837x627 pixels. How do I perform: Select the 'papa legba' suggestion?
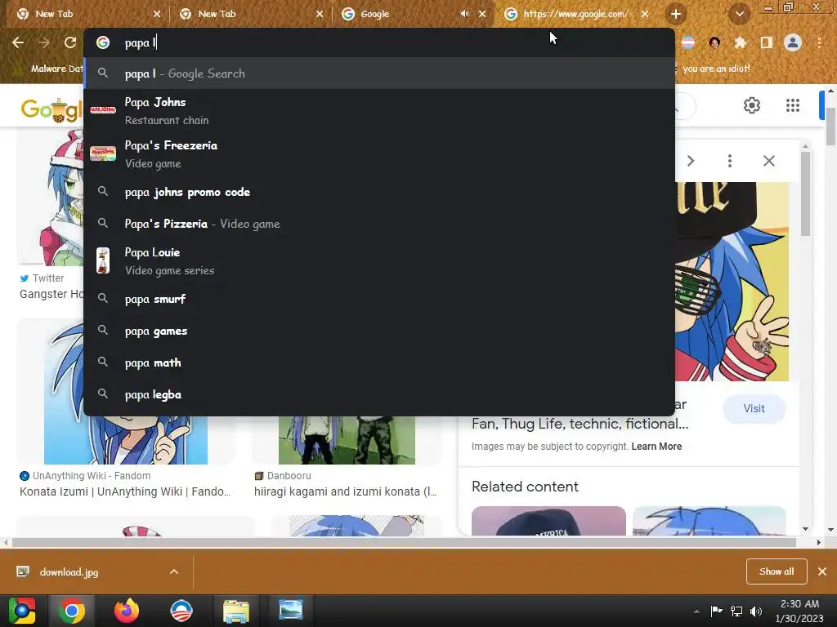coord(379,395)
